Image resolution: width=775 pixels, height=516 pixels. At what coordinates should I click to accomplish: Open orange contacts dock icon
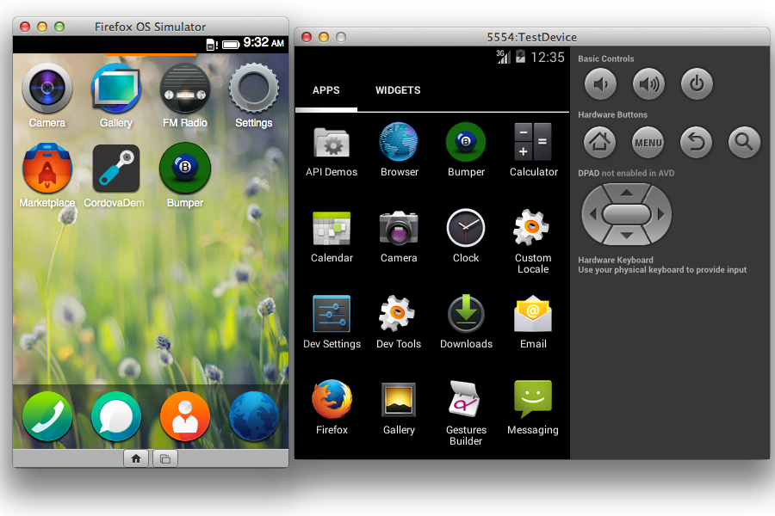click(185, 416)
